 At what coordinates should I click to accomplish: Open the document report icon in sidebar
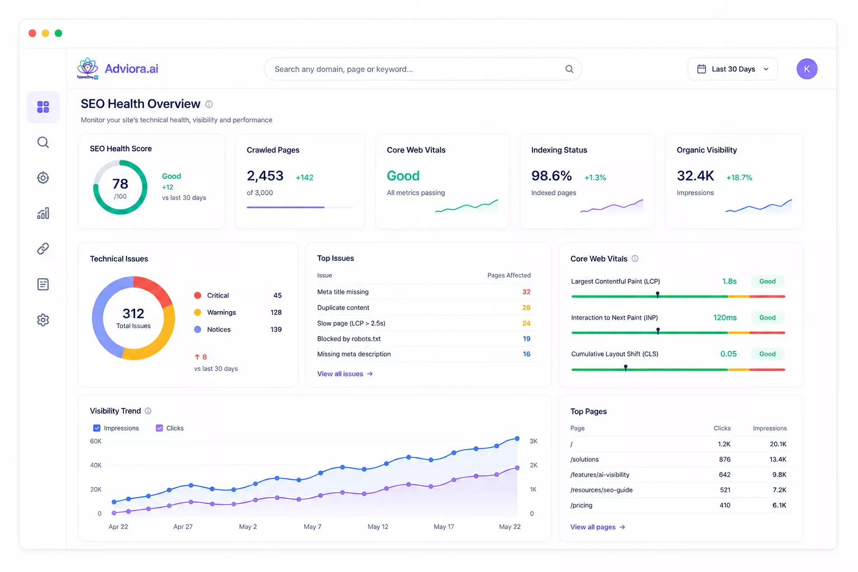[43, 284]
